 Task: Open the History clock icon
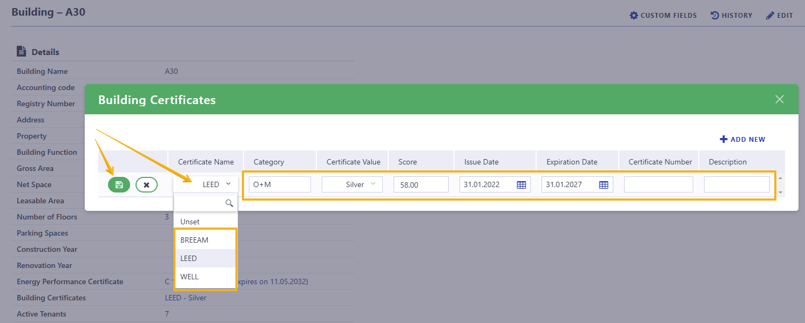pos(715,15)
